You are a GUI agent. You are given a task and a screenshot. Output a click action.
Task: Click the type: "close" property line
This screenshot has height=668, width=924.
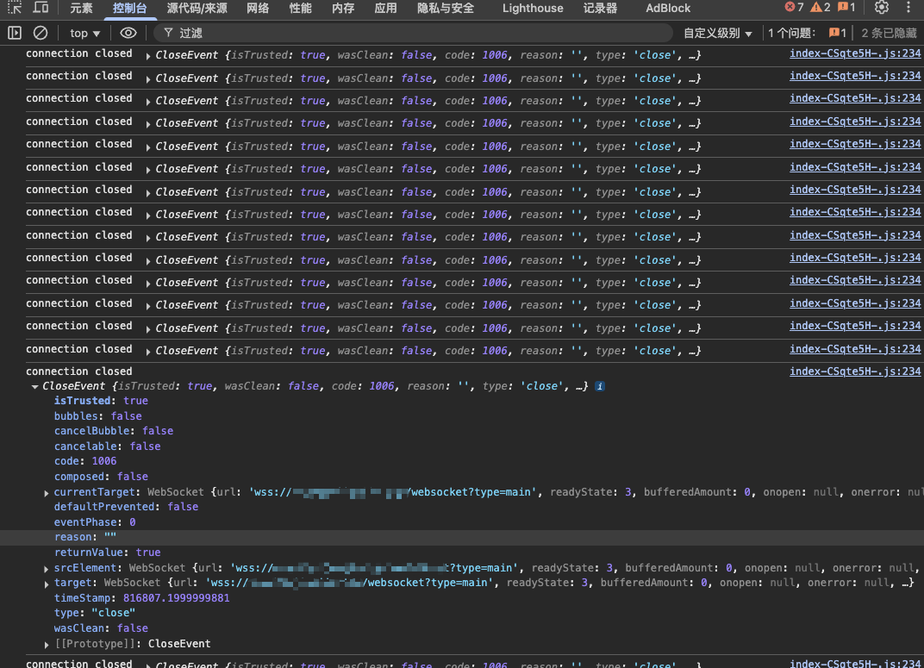95,613
